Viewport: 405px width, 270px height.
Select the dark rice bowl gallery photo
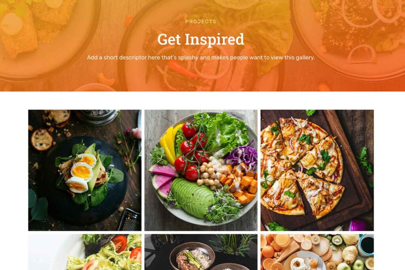[x=201, y=252]
